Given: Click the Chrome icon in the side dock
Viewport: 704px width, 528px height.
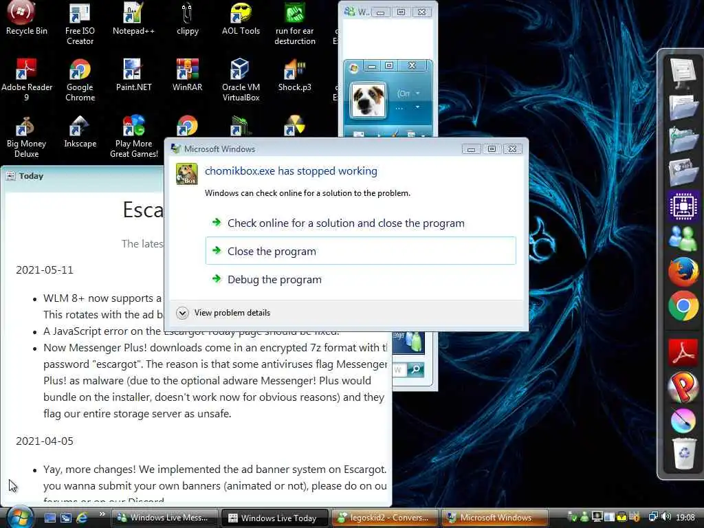Looking at the screenshot, I should click(x=683, y=306).
